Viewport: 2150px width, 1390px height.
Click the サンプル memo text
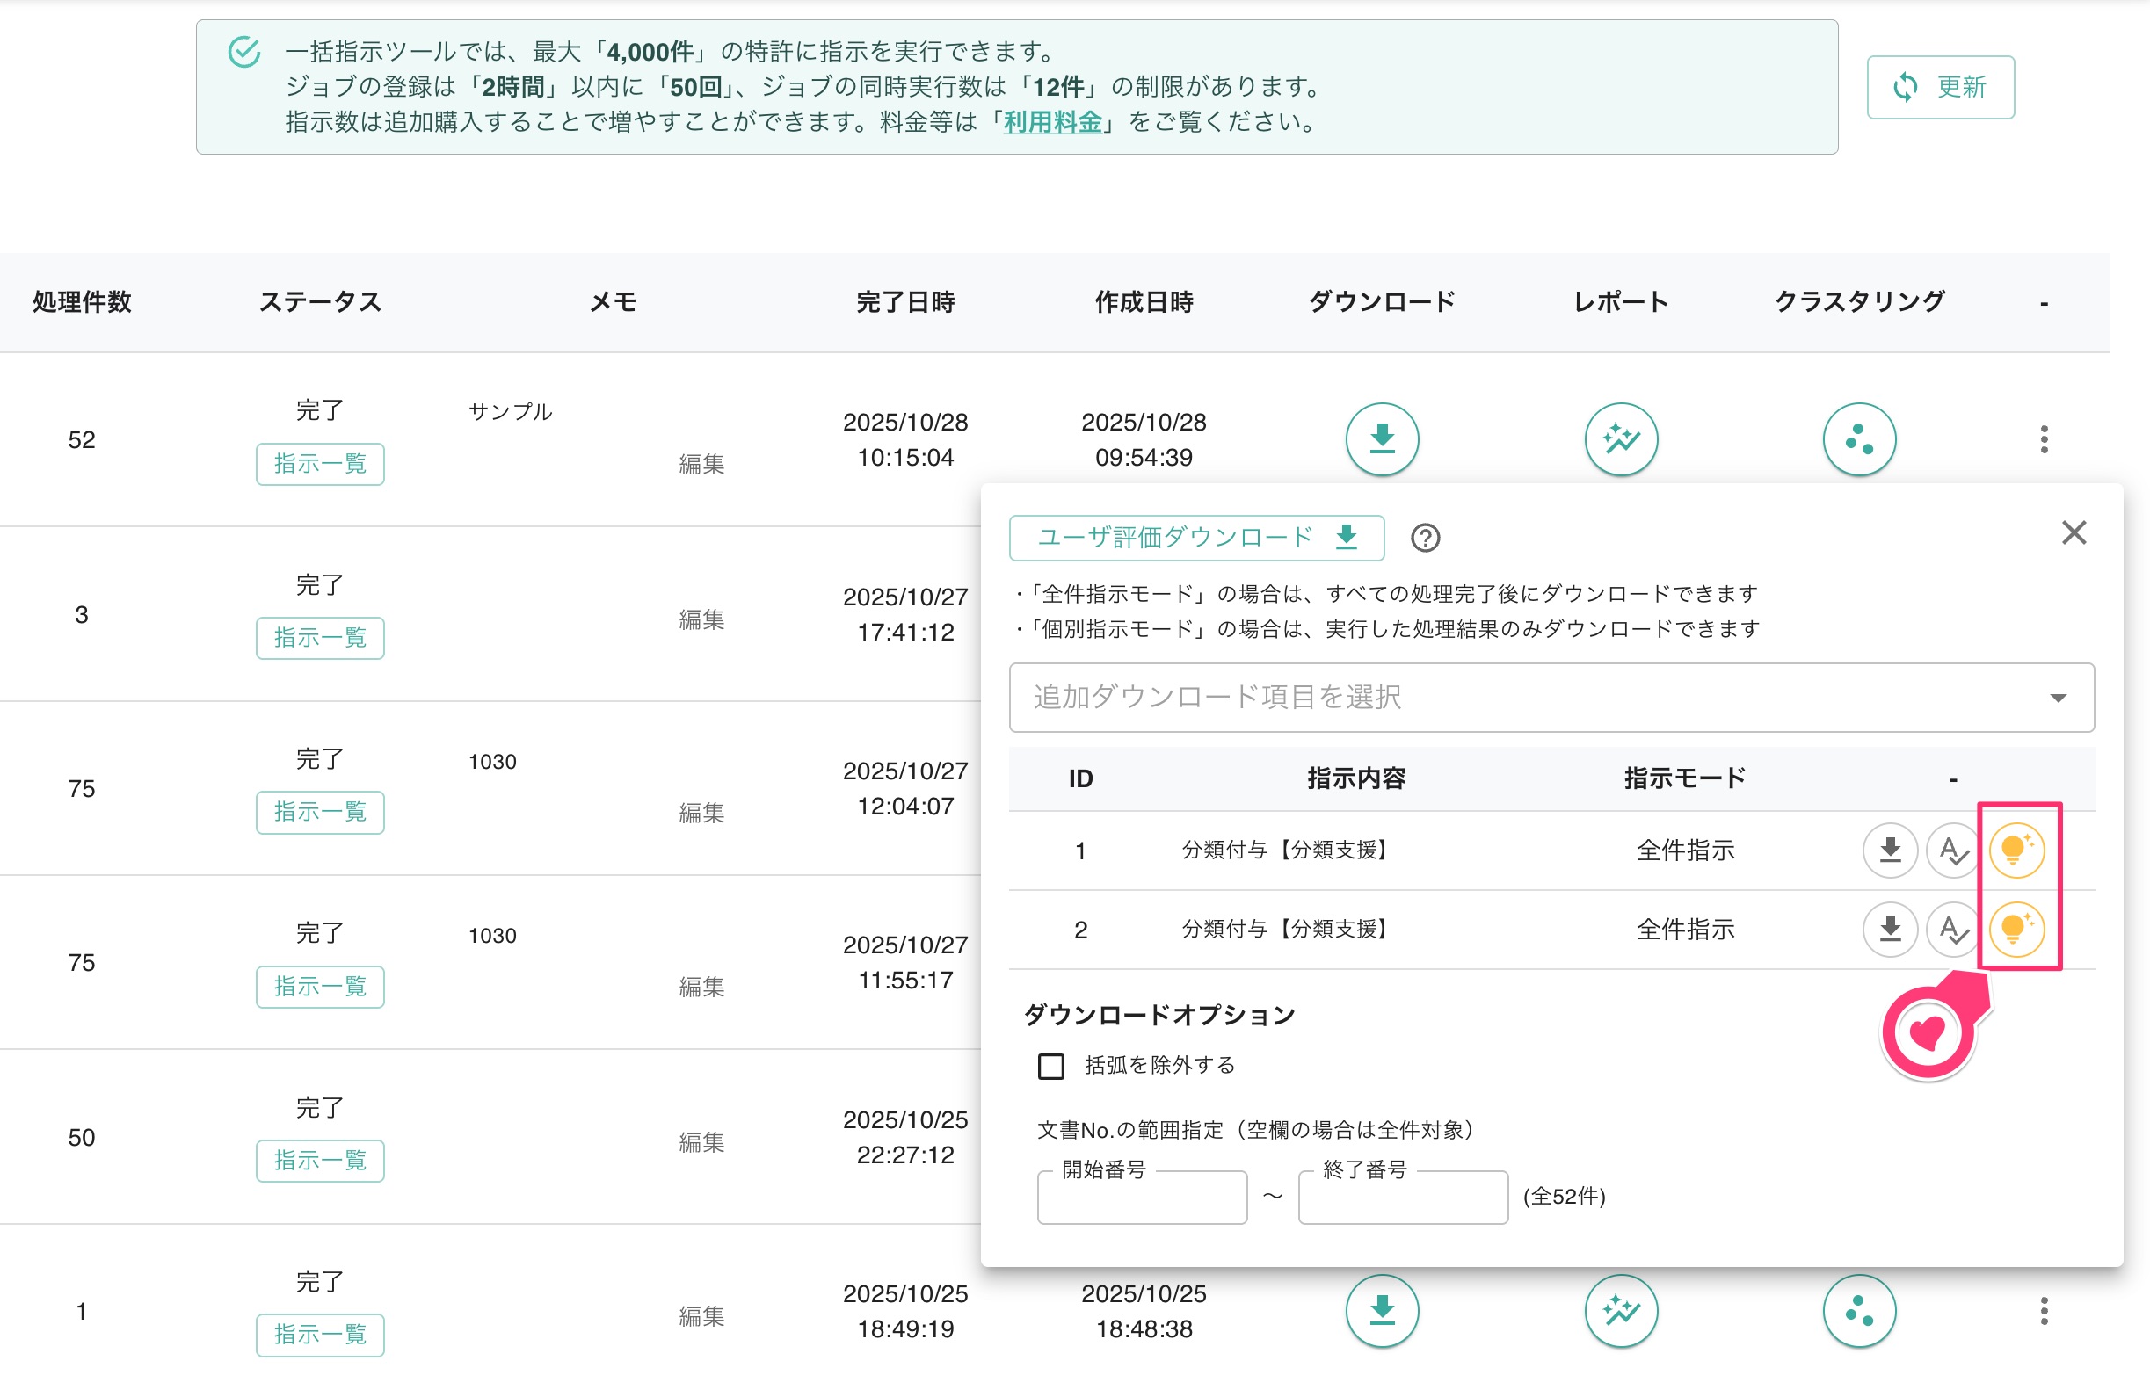coord(510,411)
